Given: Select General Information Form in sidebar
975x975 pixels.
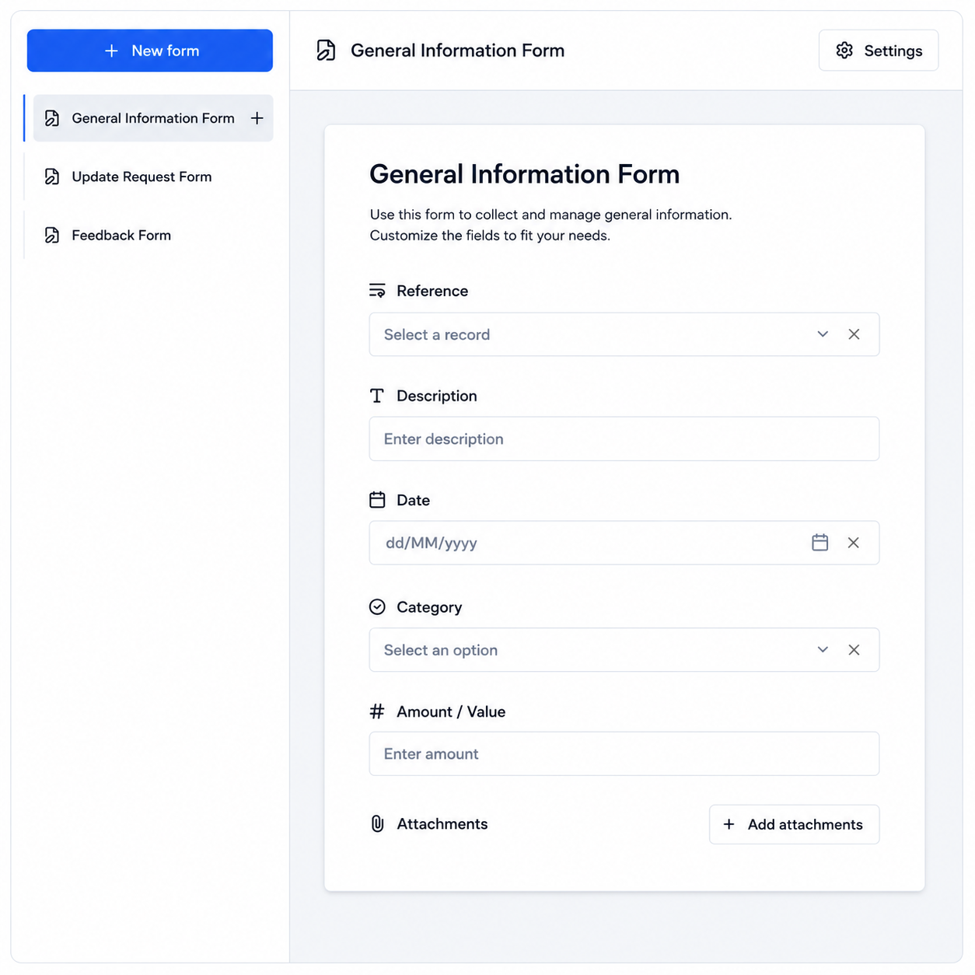Looking at the screenshot, I should [153, 118].
